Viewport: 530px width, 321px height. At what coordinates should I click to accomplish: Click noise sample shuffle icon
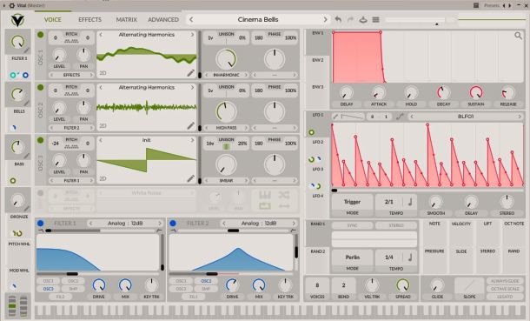tap(283, 195)
